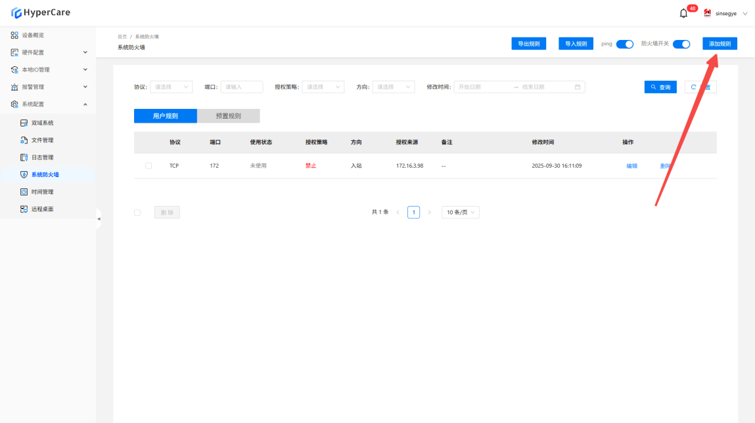Viewport: 755px width, 423px height.
Task: Open the 协议 dropdown filter
Action: click(172, 87)
